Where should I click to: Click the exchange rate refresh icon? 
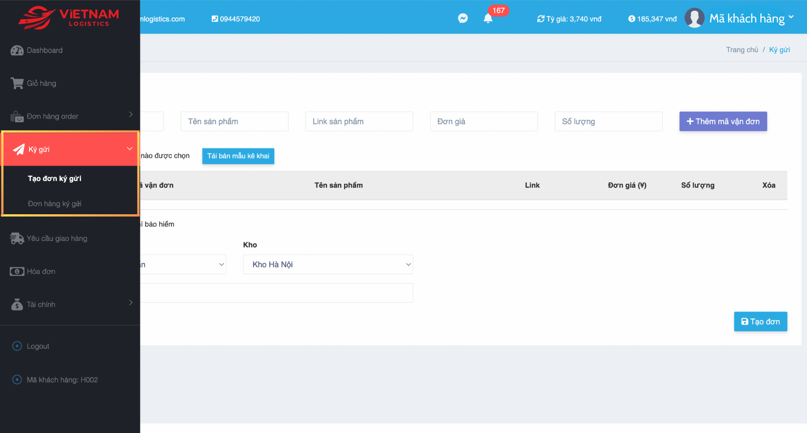pyautogui.click(x=541, y=19)
